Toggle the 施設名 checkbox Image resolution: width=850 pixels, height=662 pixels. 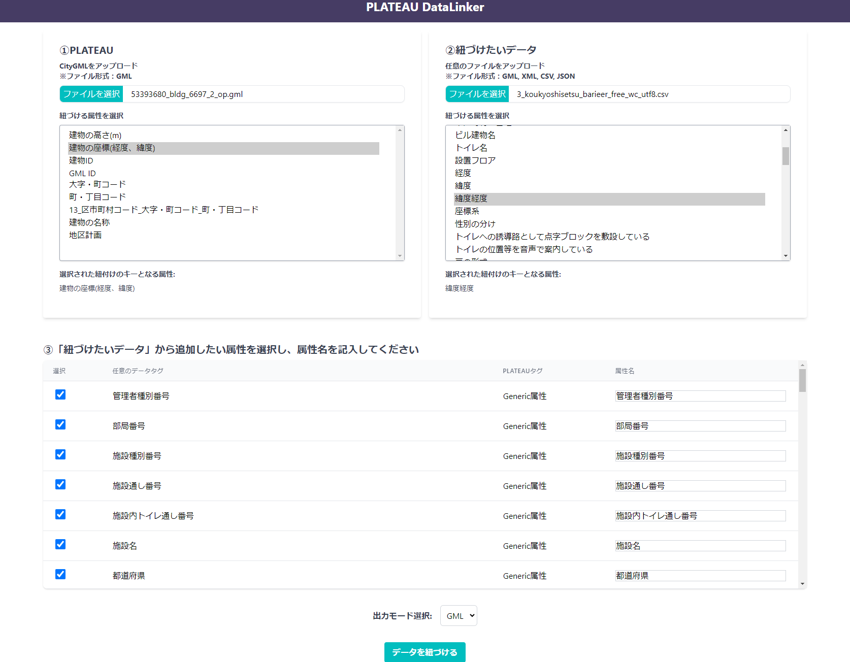click(x=60, y=544)
